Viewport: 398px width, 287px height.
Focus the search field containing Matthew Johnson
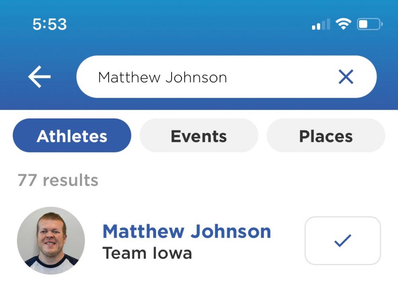tap(226, 77)
